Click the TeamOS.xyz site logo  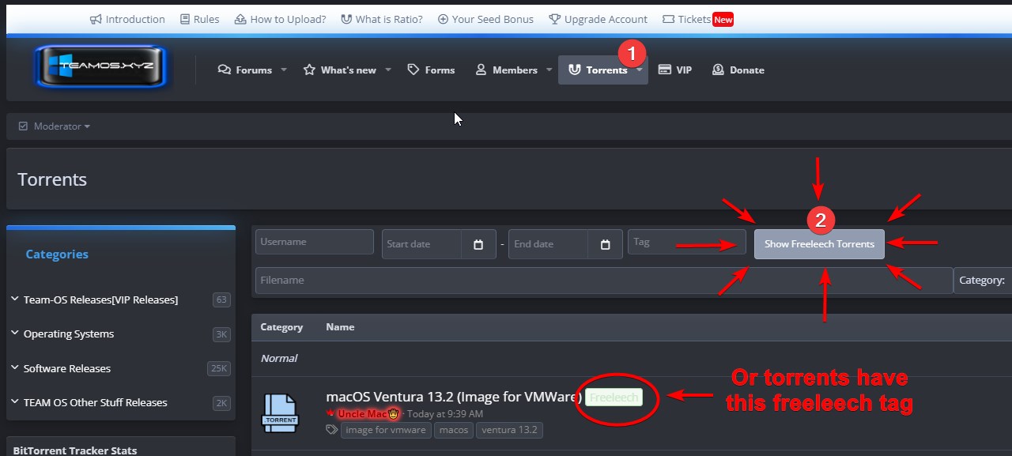(101, 67)
